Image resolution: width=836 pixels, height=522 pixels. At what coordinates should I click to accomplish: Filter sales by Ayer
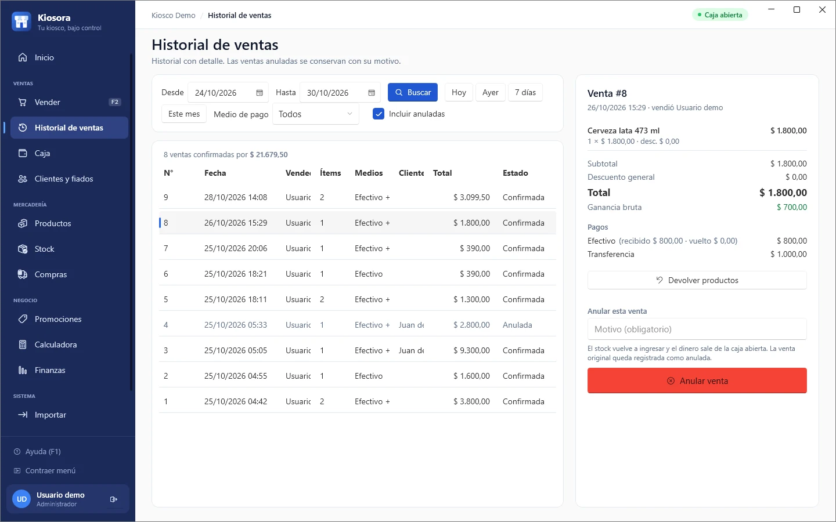coord(491,92)
